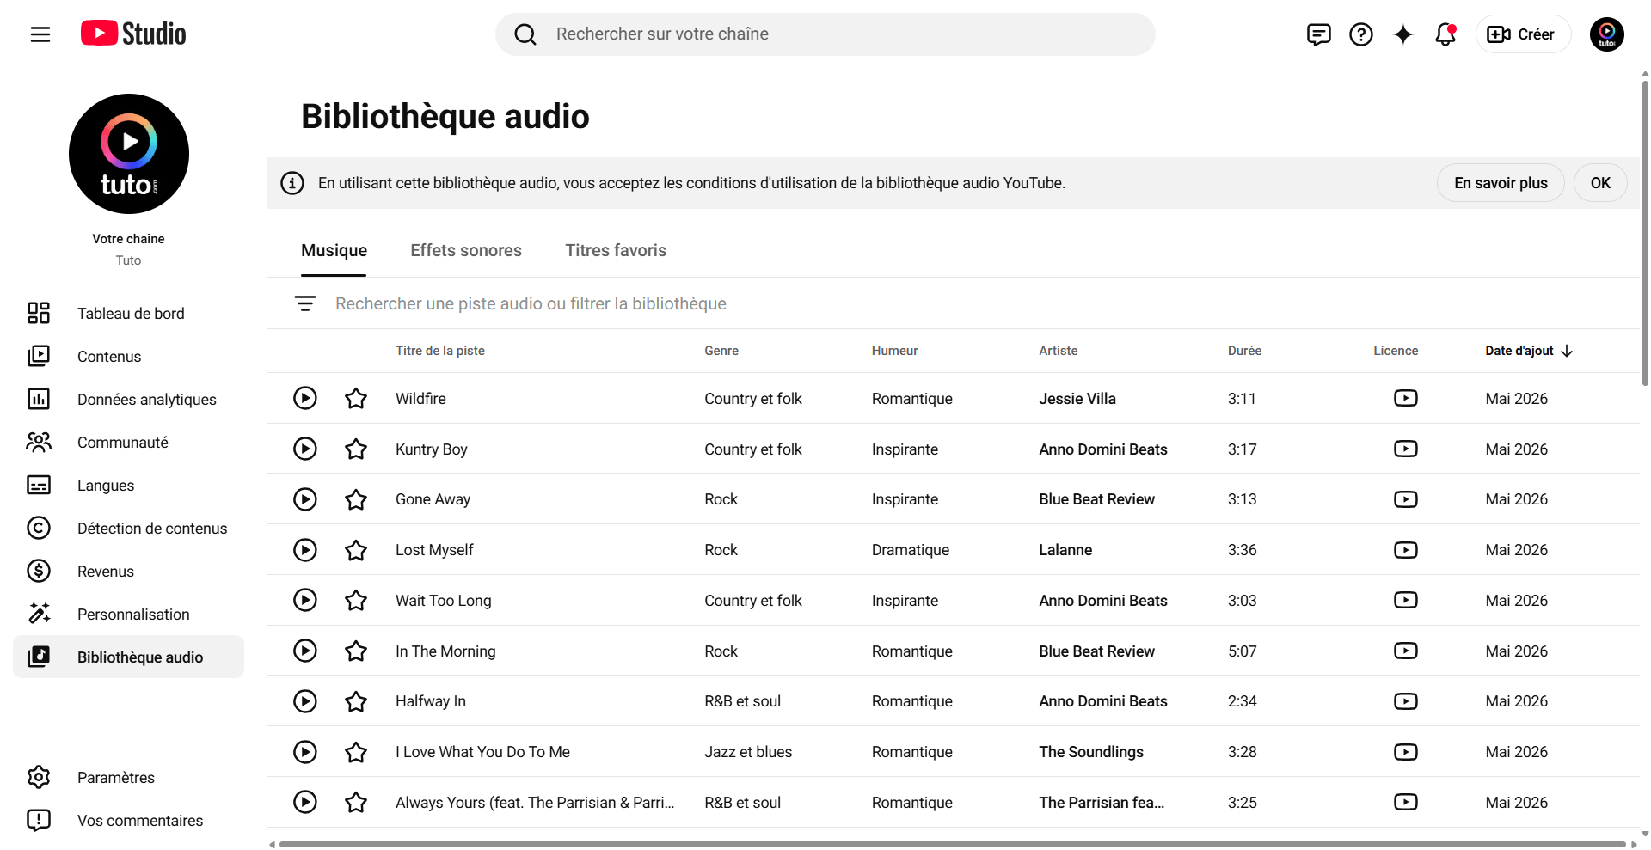Favorite the Halfway In track star
This screenshot has height=850, width=1651.
tap(356, 701)
